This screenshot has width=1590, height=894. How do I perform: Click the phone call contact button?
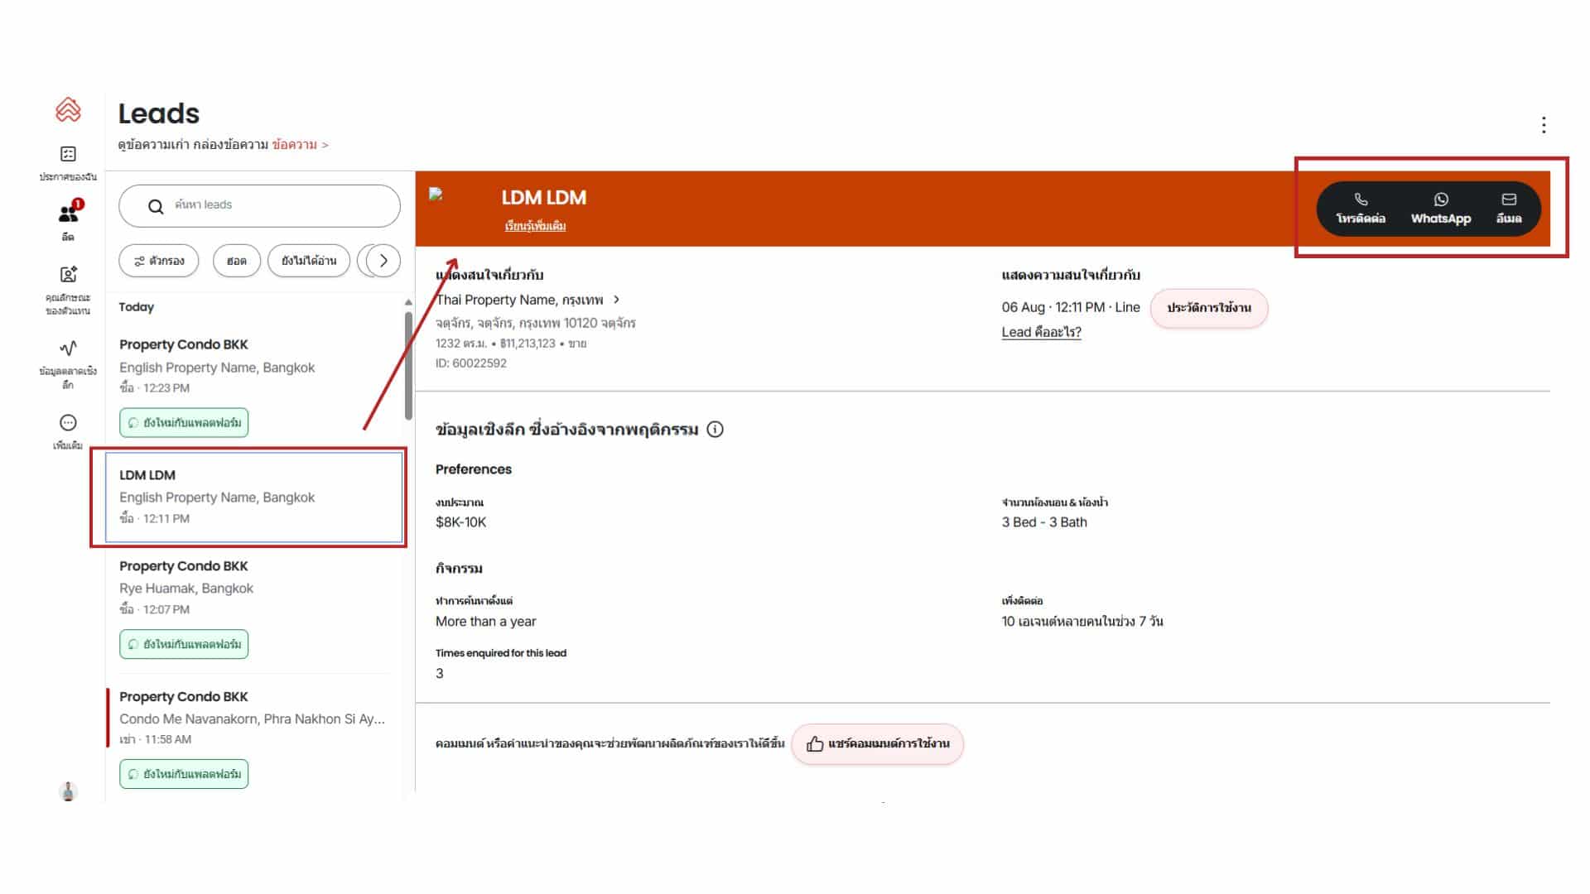click(x=1360, y=209)
